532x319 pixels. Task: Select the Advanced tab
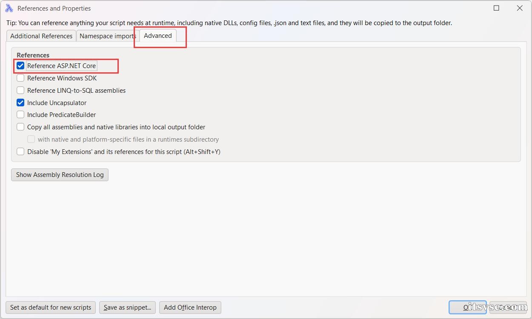(x=158, y=36)
